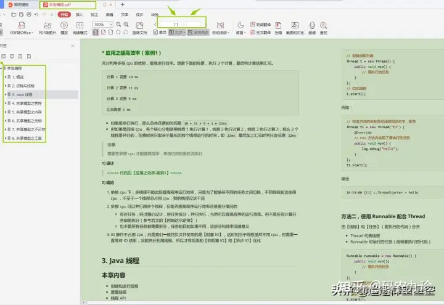444x305 pixels.
Task: Click the PDF转图片 tool
Action: 47,28
